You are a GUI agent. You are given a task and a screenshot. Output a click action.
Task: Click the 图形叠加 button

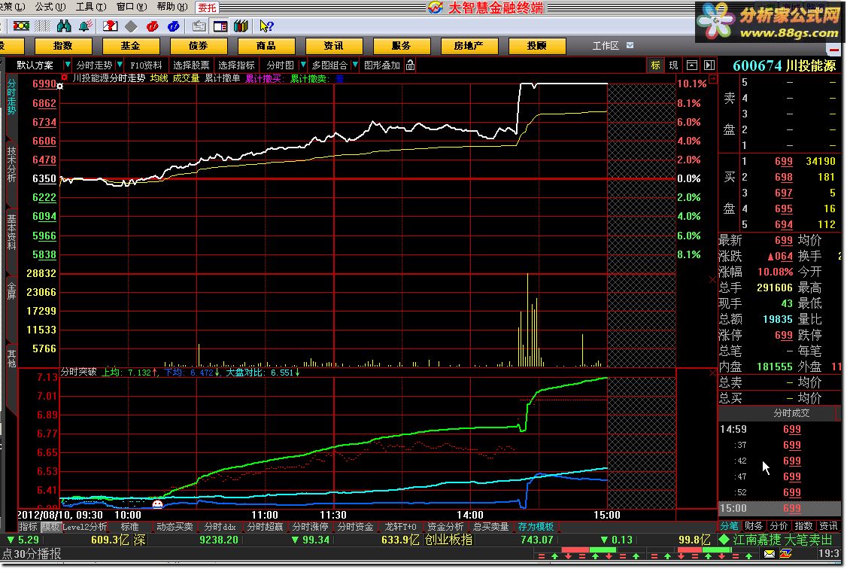pos(382,65)
